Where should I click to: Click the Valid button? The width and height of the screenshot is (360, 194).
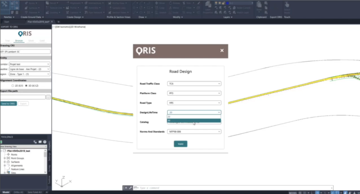pos(180,144)
